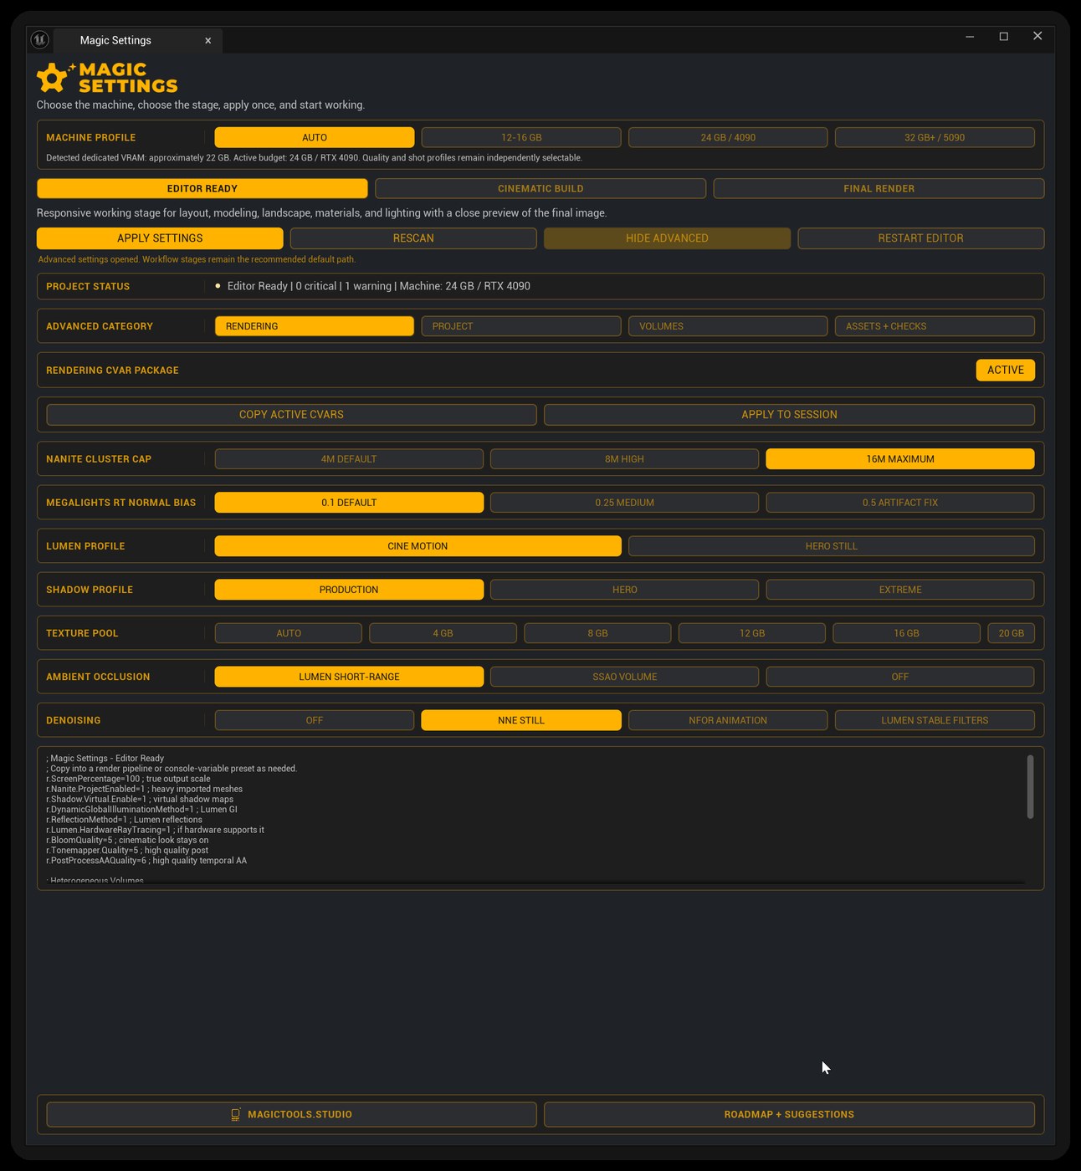The image size is (1081, 1171).
Task: Choose the 12-16 GB machine profile
Action: point(521,137)
